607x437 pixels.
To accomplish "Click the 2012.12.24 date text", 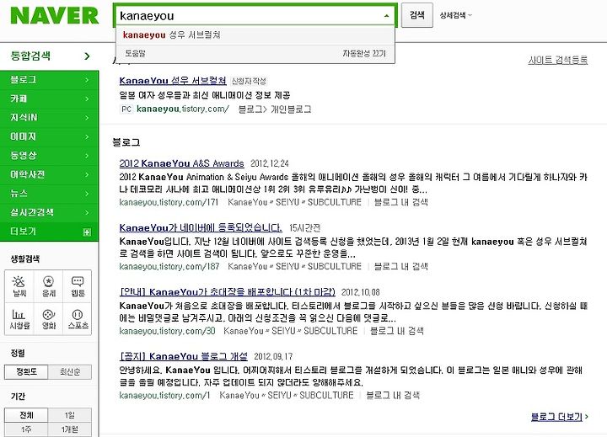I will (x=270, y=163).
